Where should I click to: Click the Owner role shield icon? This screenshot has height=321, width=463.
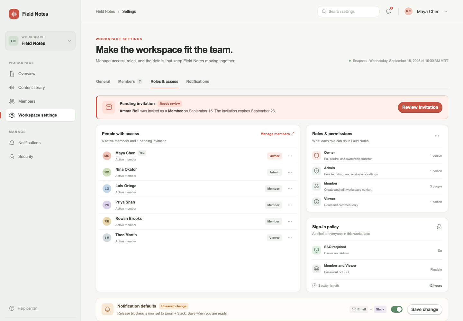point(317,156)
